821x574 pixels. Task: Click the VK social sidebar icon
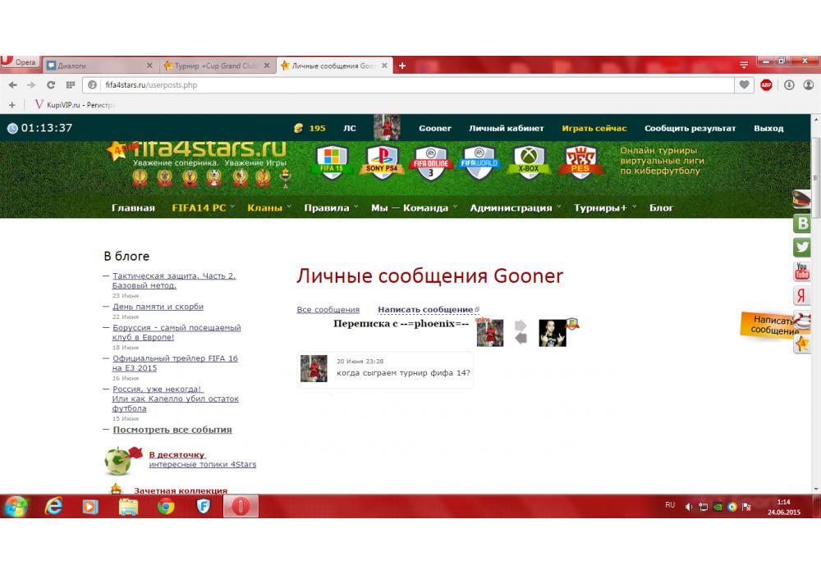(x=801, y=223)
